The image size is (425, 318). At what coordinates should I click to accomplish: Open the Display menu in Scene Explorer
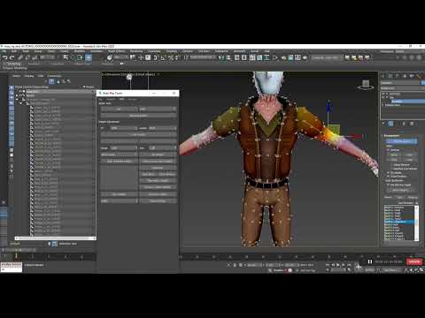[29, 76]
